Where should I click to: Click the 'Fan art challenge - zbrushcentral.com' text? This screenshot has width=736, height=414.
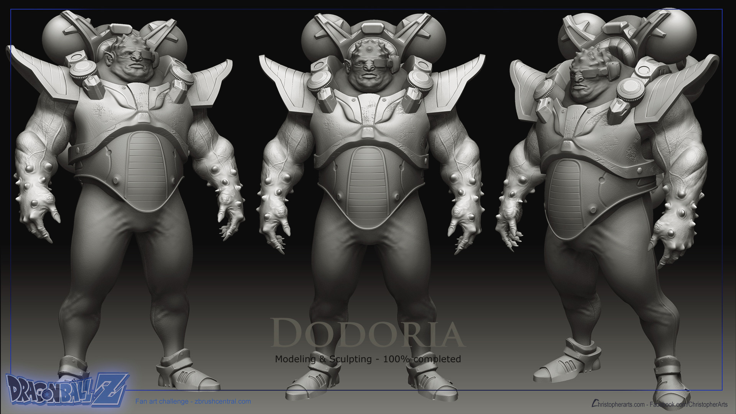[193, 401]
